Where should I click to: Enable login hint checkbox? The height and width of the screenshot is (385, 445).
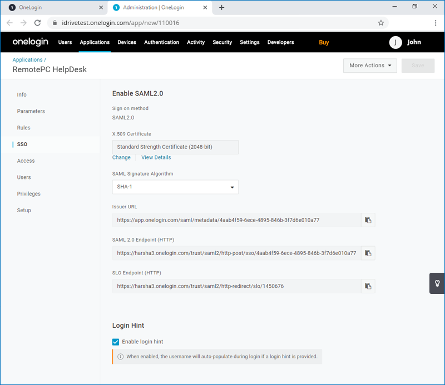[115, 342]
